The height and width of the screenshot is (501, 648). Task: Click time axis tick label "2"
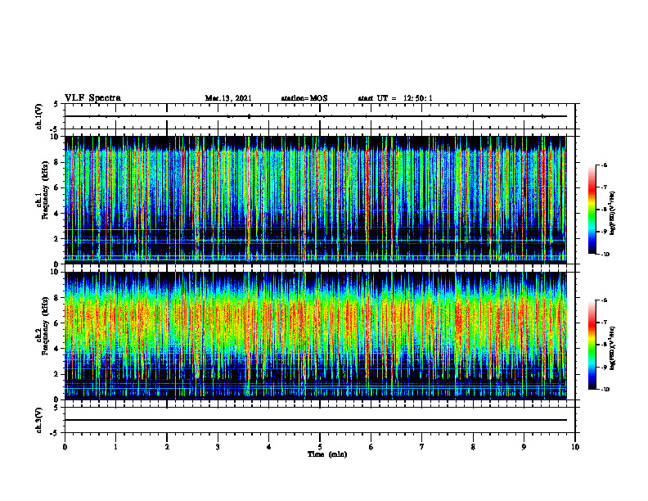point(167,447)
